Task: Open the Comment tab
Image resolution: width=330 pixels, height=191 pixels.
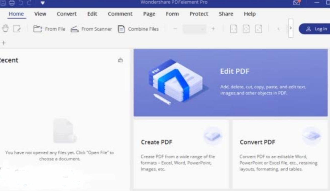Action: click(x=120, y=14)
